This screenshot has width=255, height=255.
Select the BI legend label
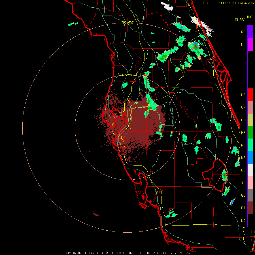(x=243, y=208)
